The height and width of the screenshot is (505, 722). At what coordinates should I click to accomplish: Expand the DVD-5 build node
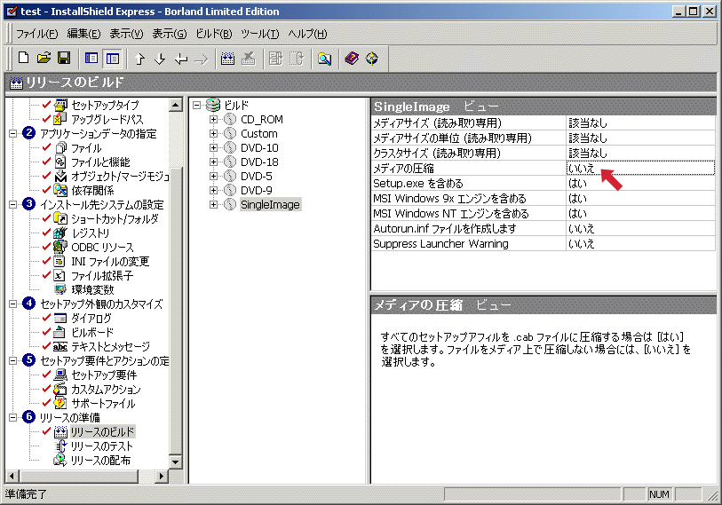213,177
